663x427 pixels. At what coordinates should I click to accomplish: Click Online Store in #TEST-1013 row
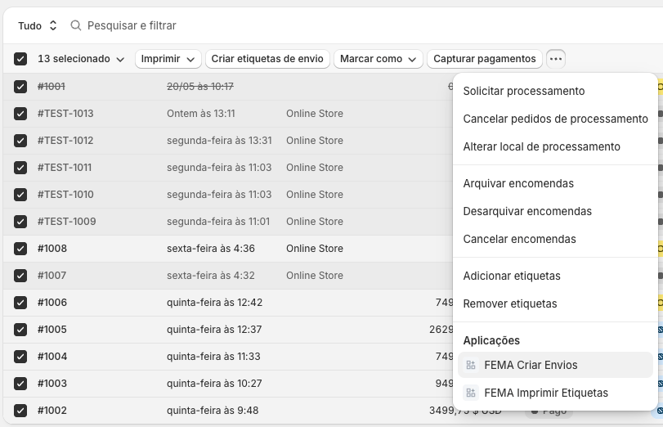click(x=315, y=114)
